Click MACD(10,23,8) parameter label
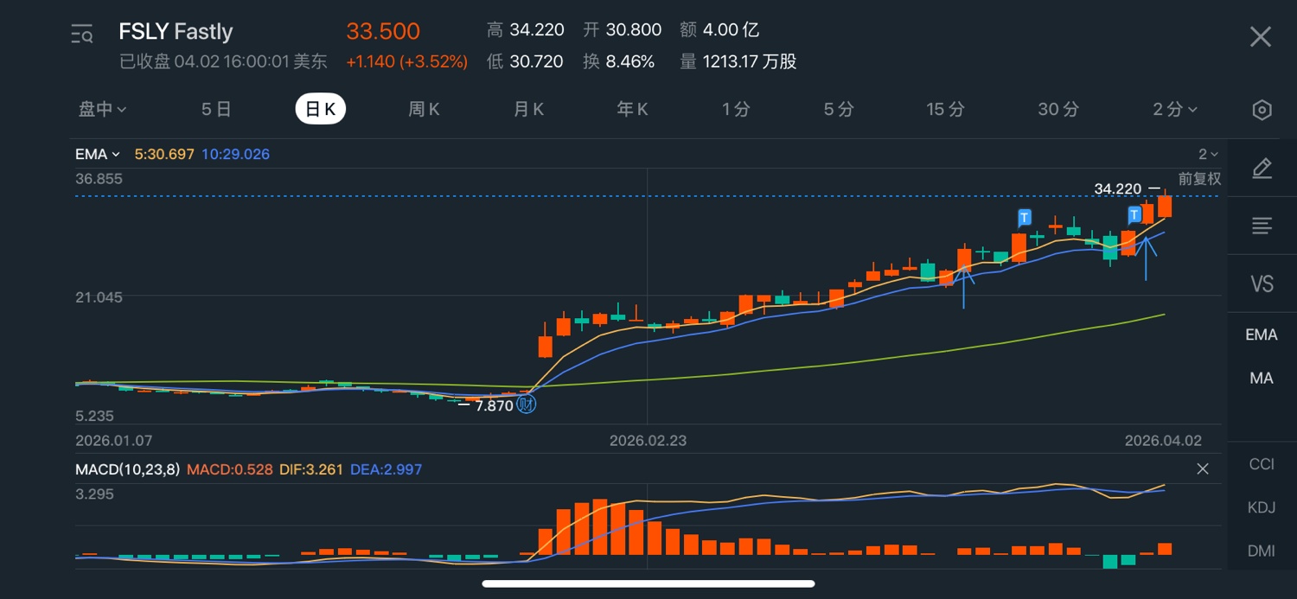The height and width of the screenshot is (599, 1297). (x=128, y=469)
